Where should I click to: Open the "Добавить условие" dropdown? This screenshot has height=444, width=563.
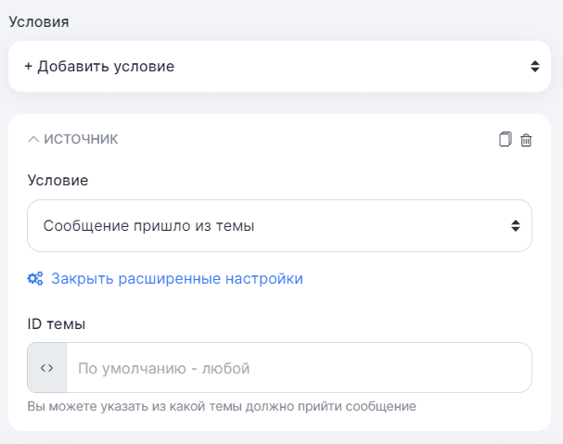(279, 67)
